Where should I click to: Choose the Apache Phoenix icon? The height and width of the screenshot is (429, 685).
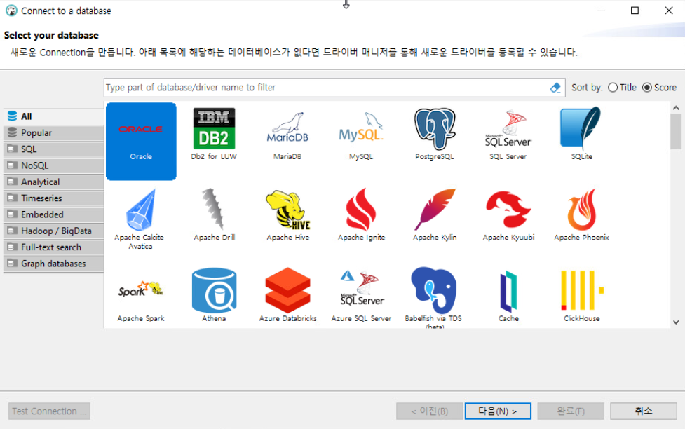(581, 215)
